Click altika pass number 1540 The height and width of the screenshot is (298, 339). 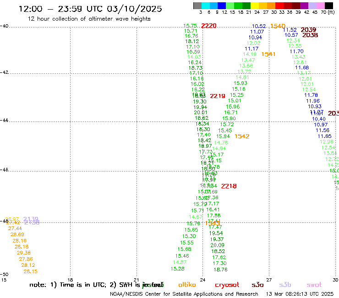click(x=278, y=26)
